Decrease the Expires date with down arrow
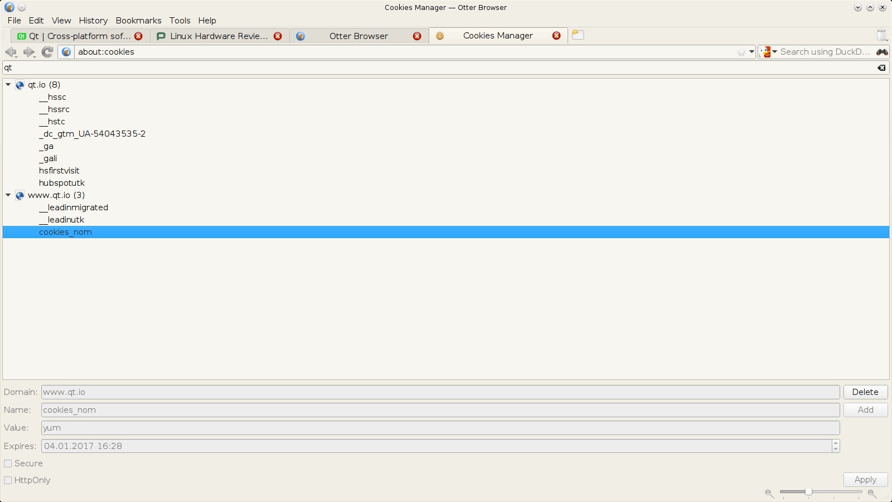Screen dimensions: 892x502 (x=836, y=450)
